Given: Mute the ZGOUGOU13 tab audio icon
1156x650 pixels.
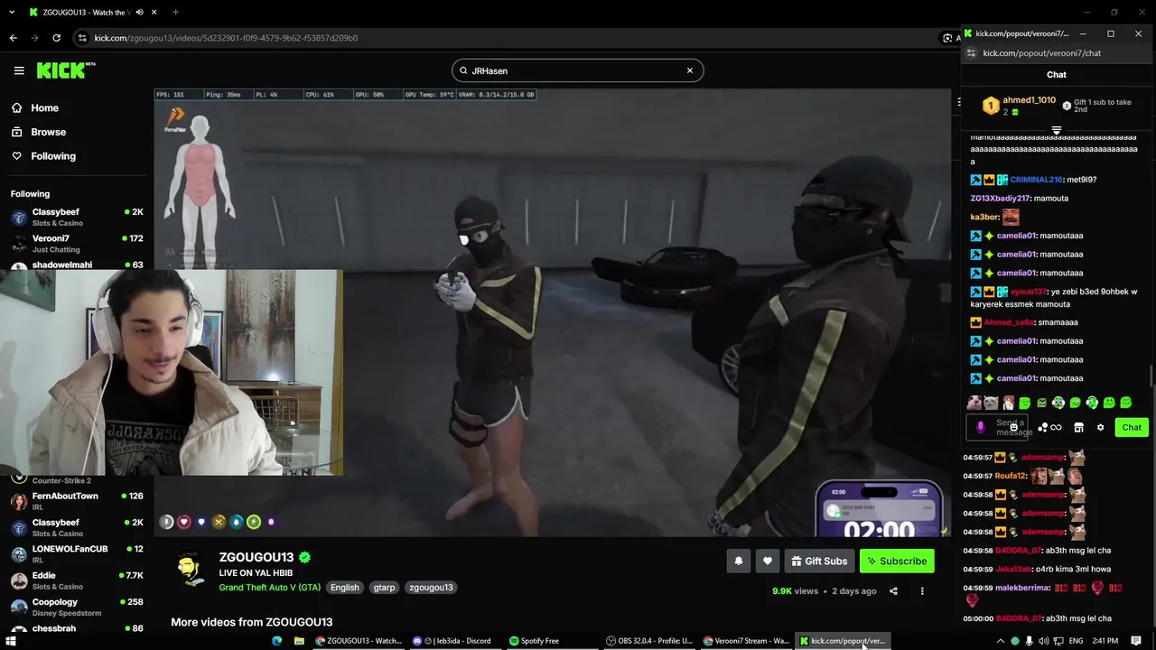Looking at the screenshot, I should pyautogui.click(x=139, y=12).
